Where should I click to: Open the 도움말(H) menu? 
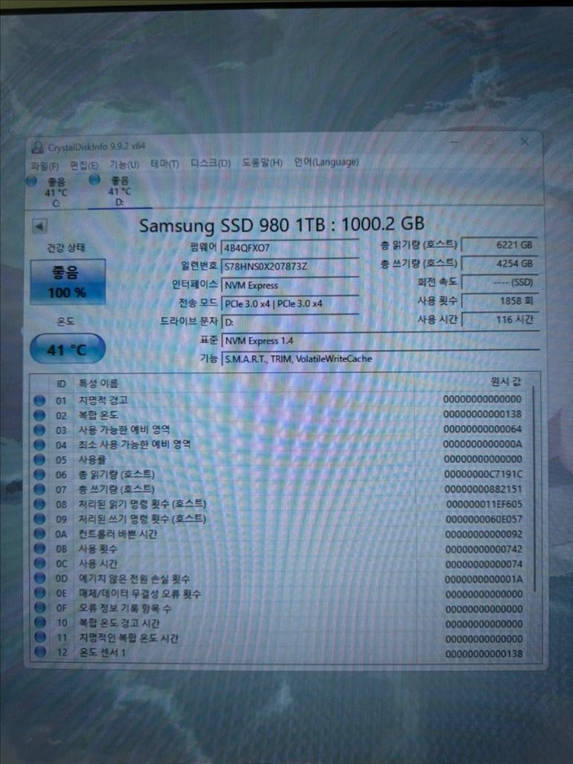coord(262,162)
